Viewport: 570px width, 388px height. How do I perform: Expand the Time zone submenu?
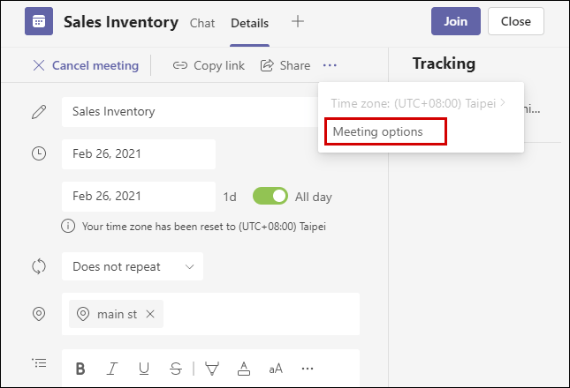click(420, 103)
